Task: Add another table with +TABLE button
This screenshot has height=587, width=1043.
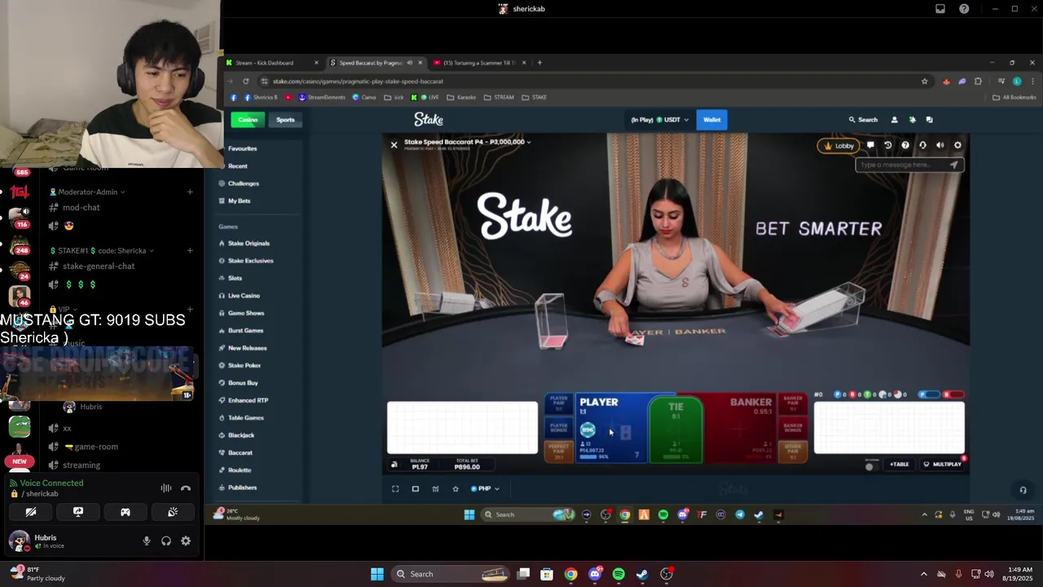Action: click(899, 464)
